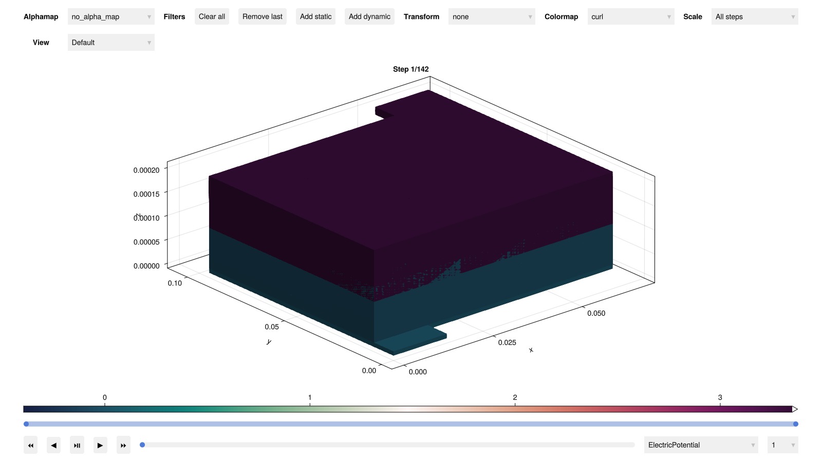
Task: Click the colorbar right-end arrow marker
Action: coord(795,409)
